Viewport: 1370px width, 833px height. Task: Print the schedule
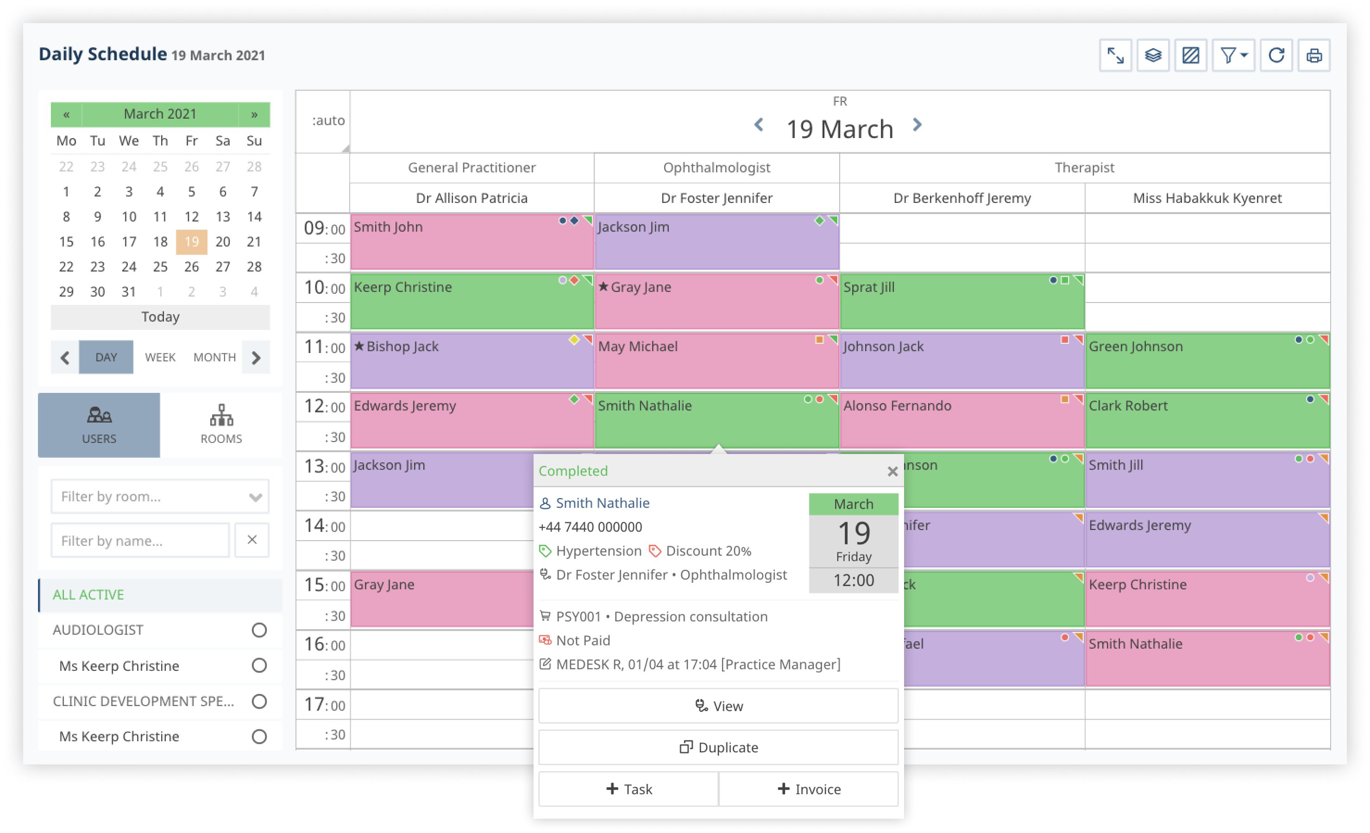1314,55
